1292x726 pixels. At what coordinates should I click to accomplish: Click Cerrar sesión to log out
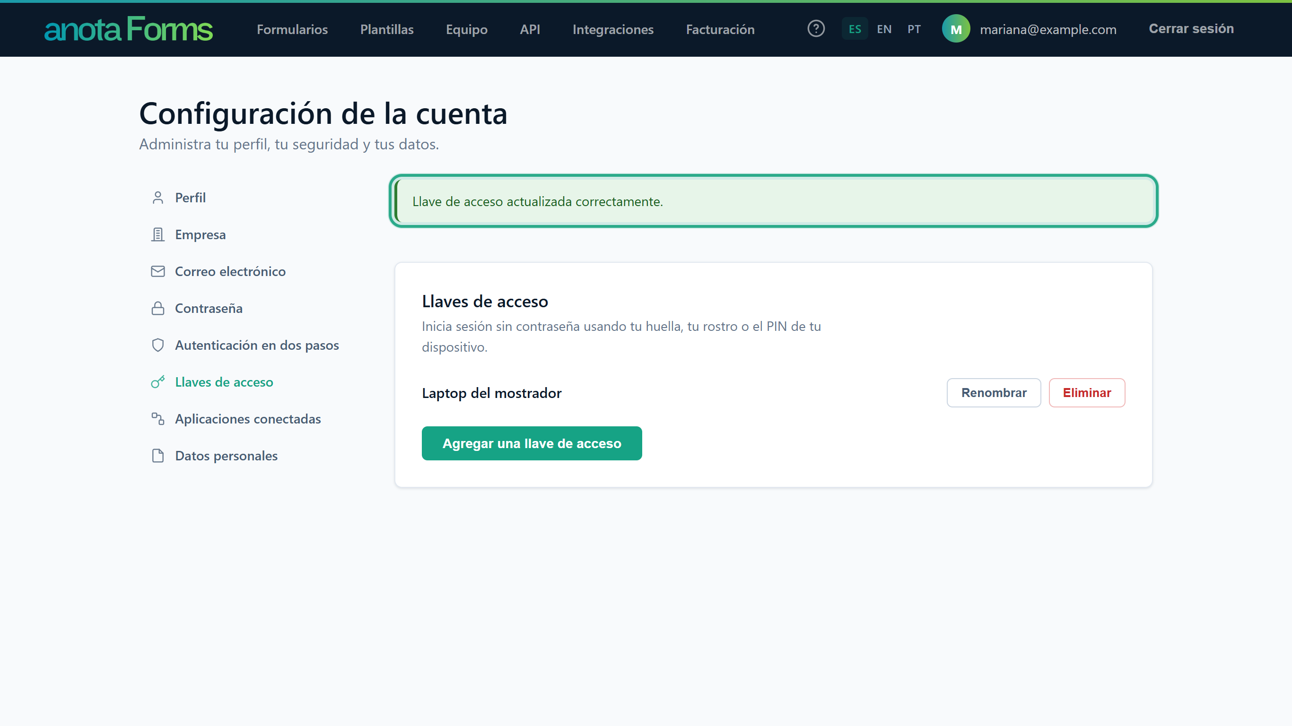click(1191, 28)
